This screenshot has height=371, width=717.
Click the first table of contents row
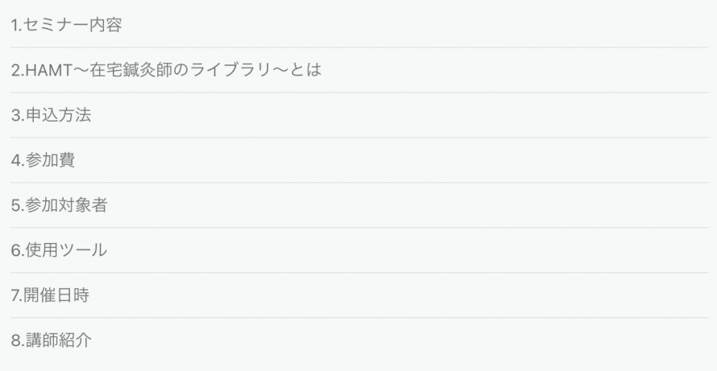click(x=66, y=25)
